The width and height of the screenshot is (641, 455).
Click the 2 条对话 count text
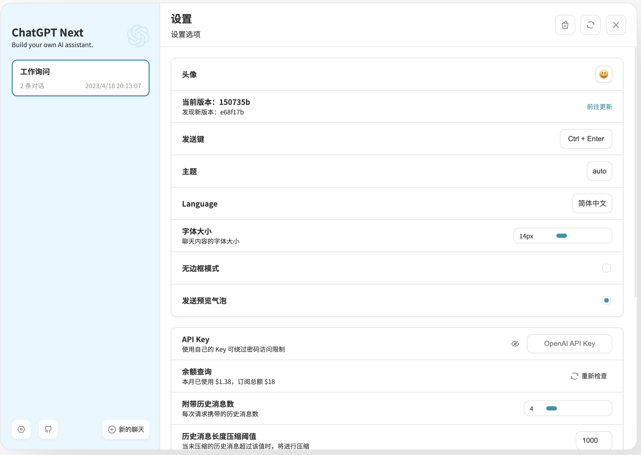pyautogui.click(x=32, y=86)
